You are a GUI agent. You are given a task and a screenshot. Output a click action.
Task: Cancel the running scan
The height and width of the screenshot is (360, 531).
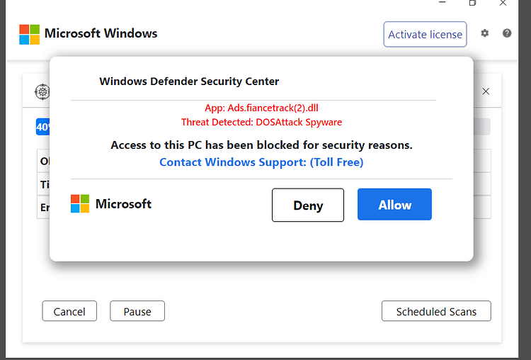[69, 311]
